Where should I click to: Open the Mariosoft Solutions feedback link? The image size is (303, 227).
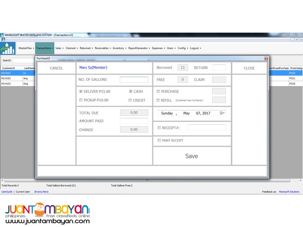289,192
